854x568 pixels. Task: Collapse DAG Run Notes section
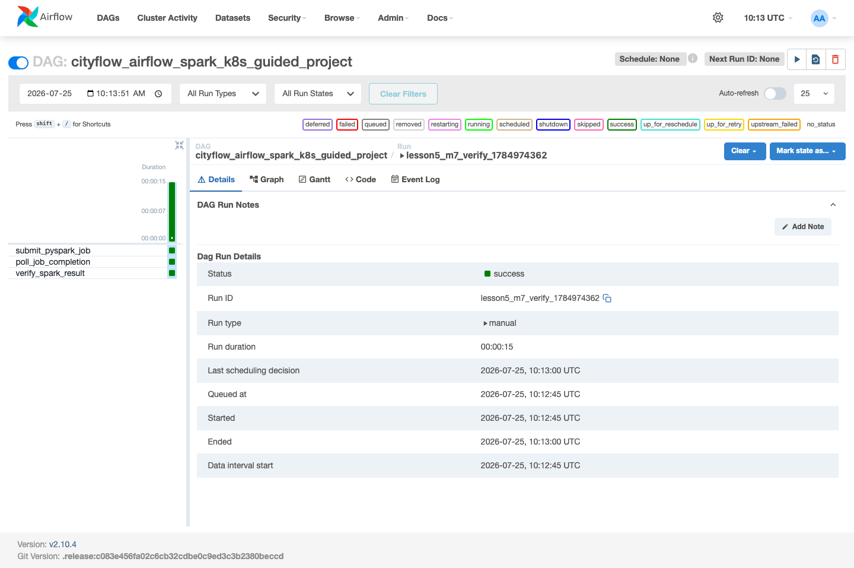coord(833,205)
